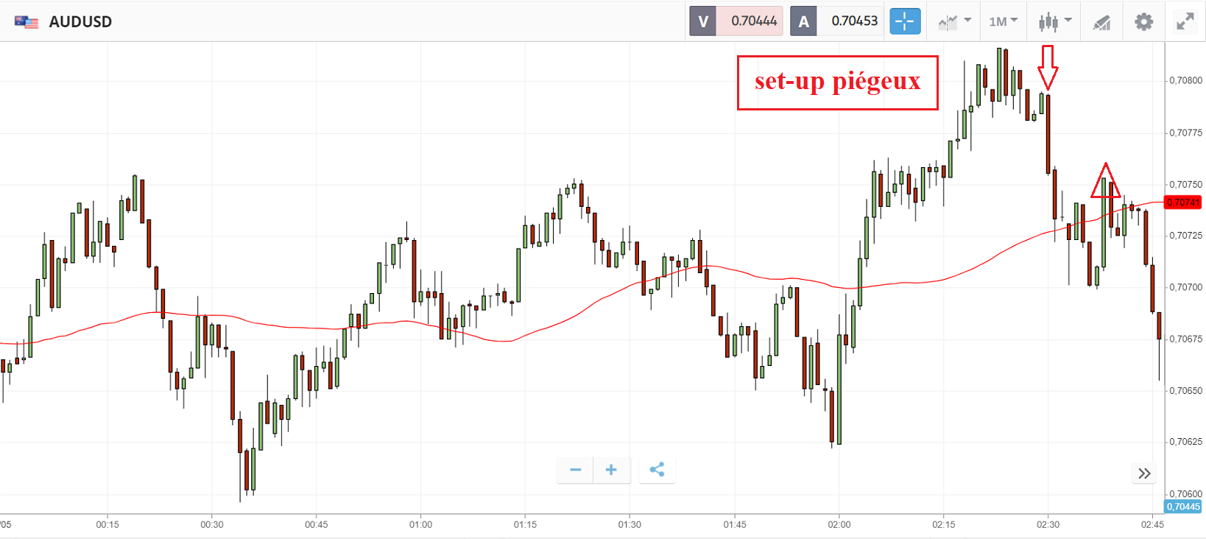
Task: Click the 02:00 time axis label
Action: pyautogui.click(x=839, y=525)
